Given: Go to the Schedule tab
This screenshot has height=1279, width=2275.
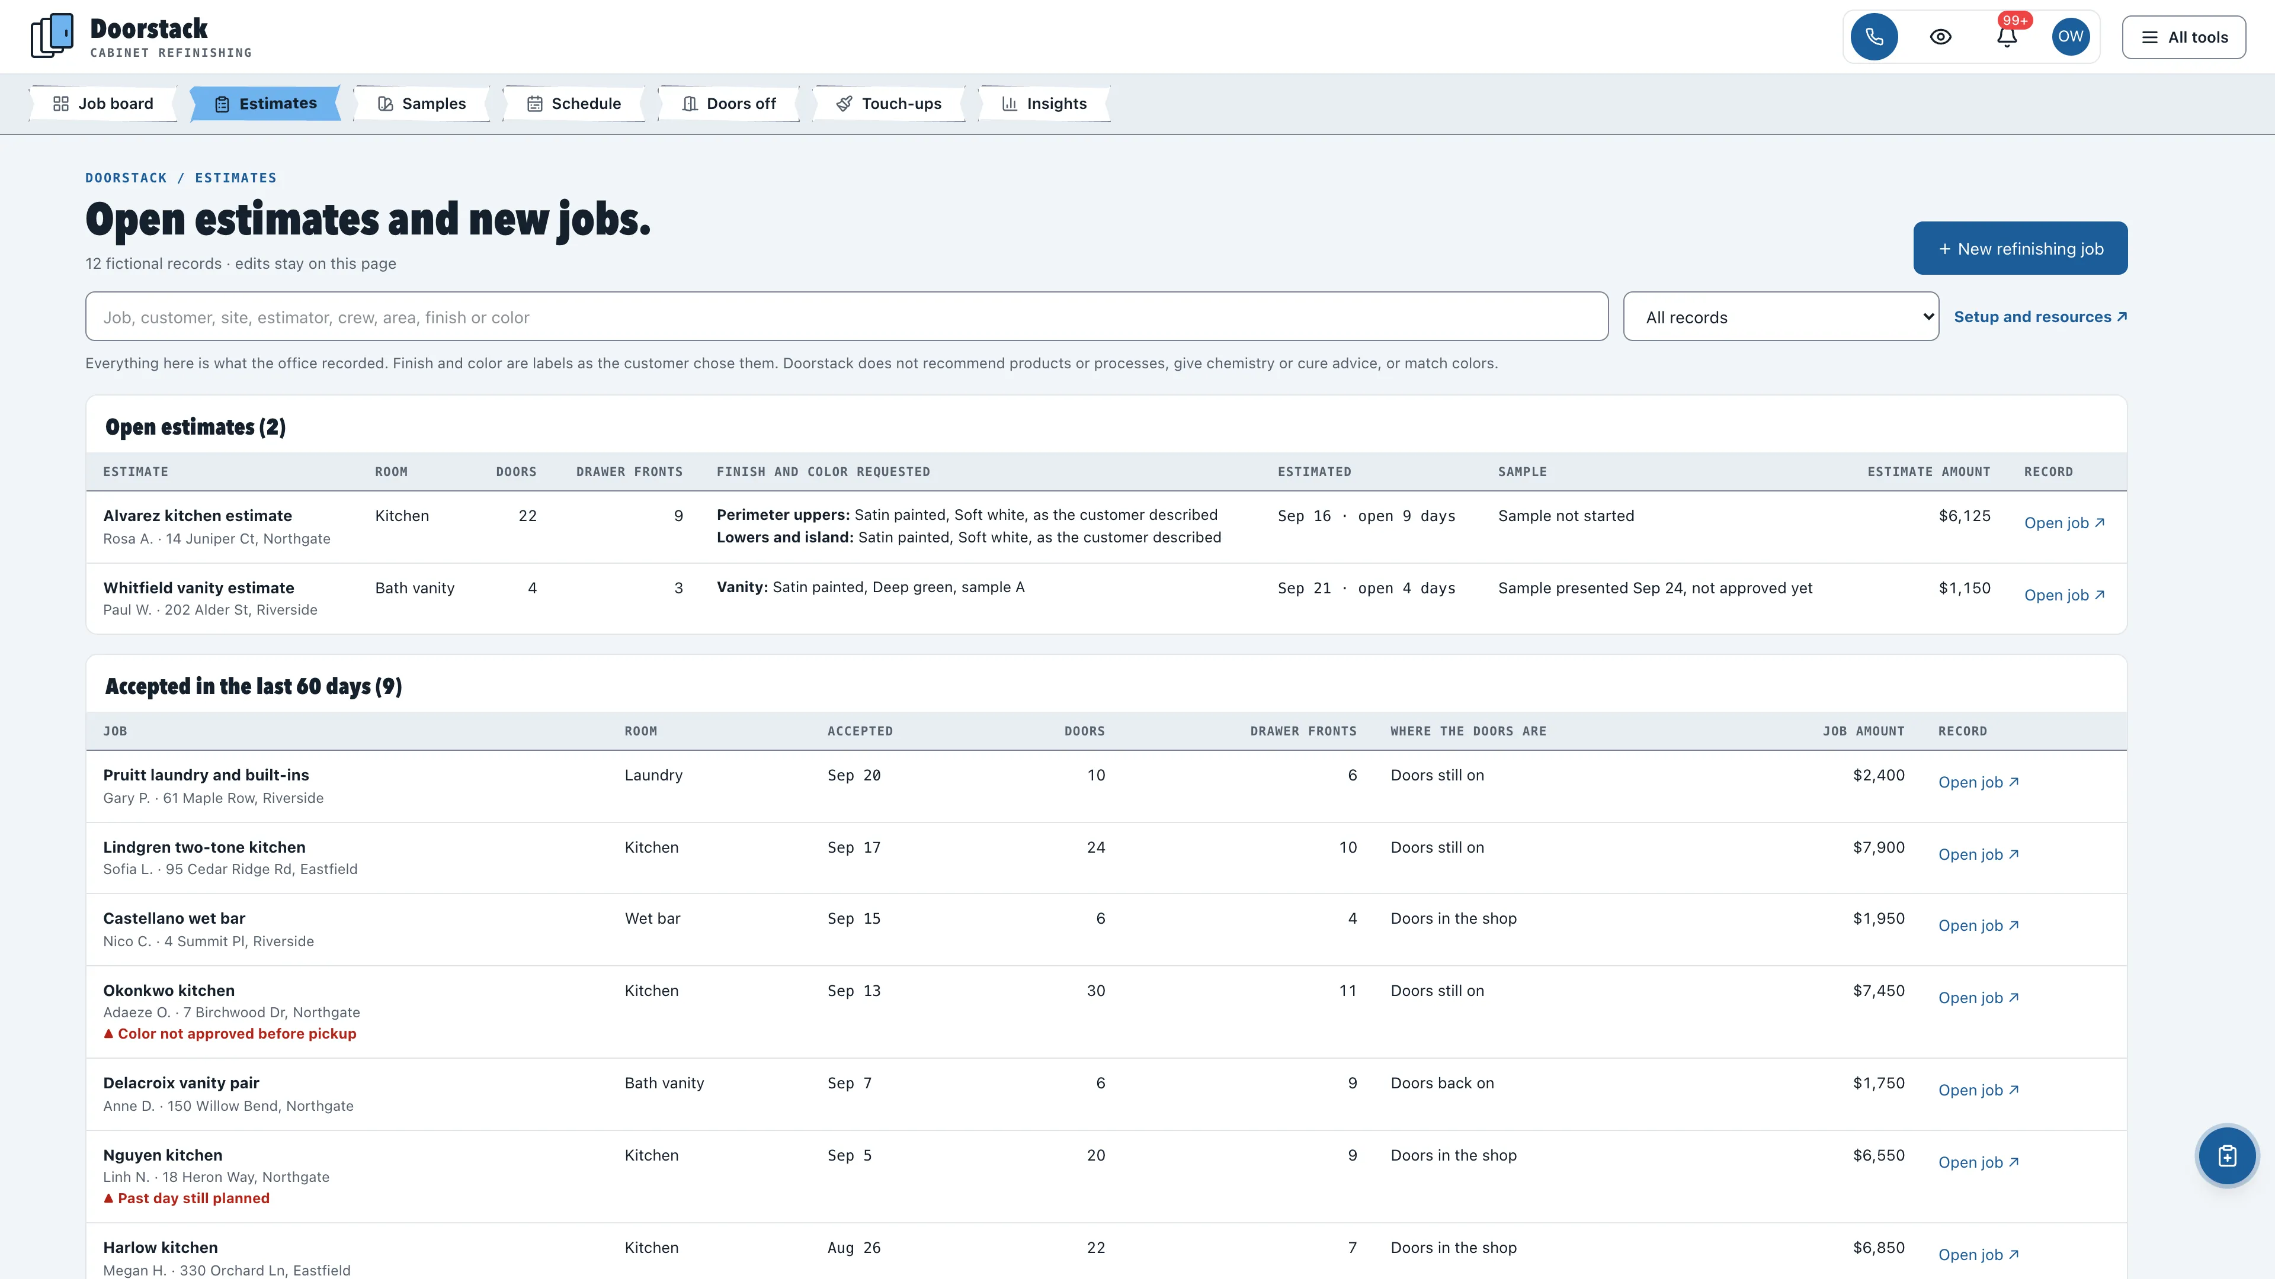Looking at the screenshot, I should coord(574,103).
